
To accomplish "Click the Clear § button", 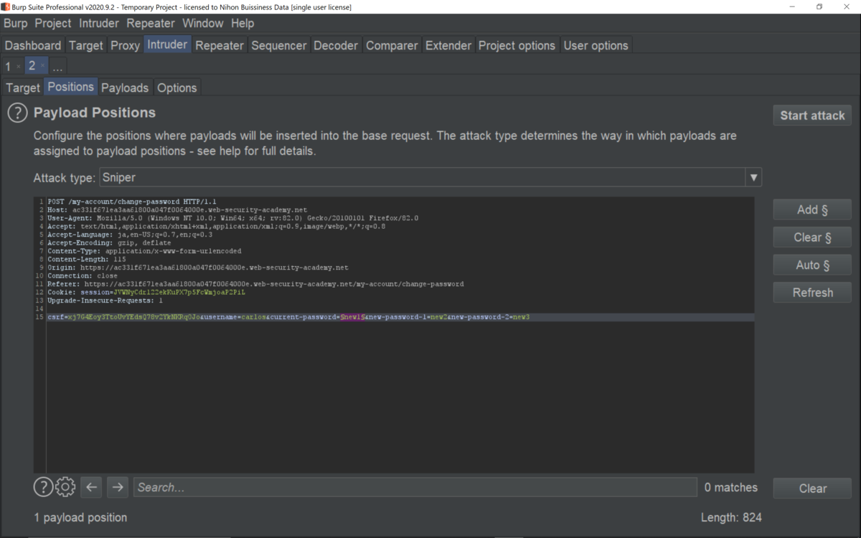I will click(x=813, y=237).
